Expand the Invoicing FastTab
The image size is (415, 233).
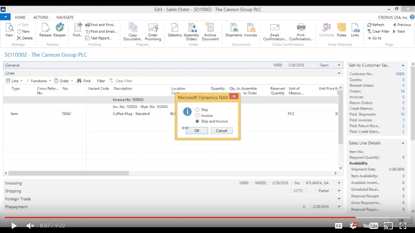(x=339, y=183)
